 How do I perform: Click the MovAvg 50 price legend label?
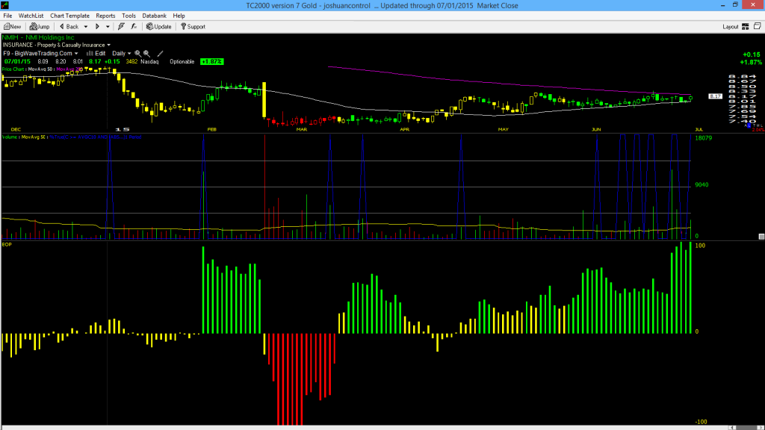pos(40,69)
